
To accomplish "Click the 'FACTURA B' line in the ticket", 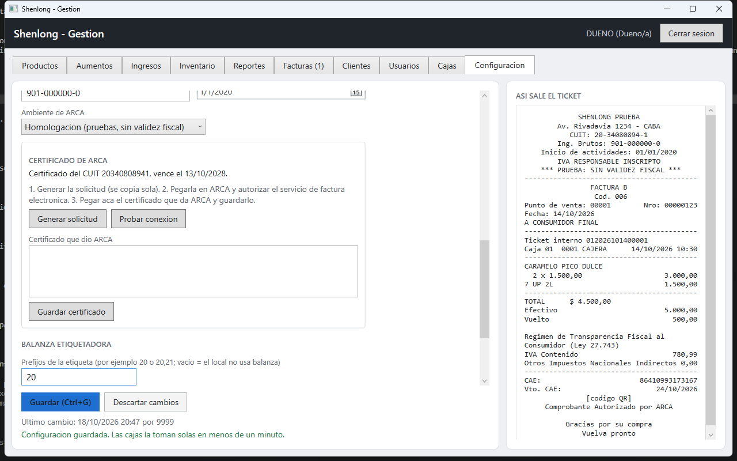I will point(609,187).
